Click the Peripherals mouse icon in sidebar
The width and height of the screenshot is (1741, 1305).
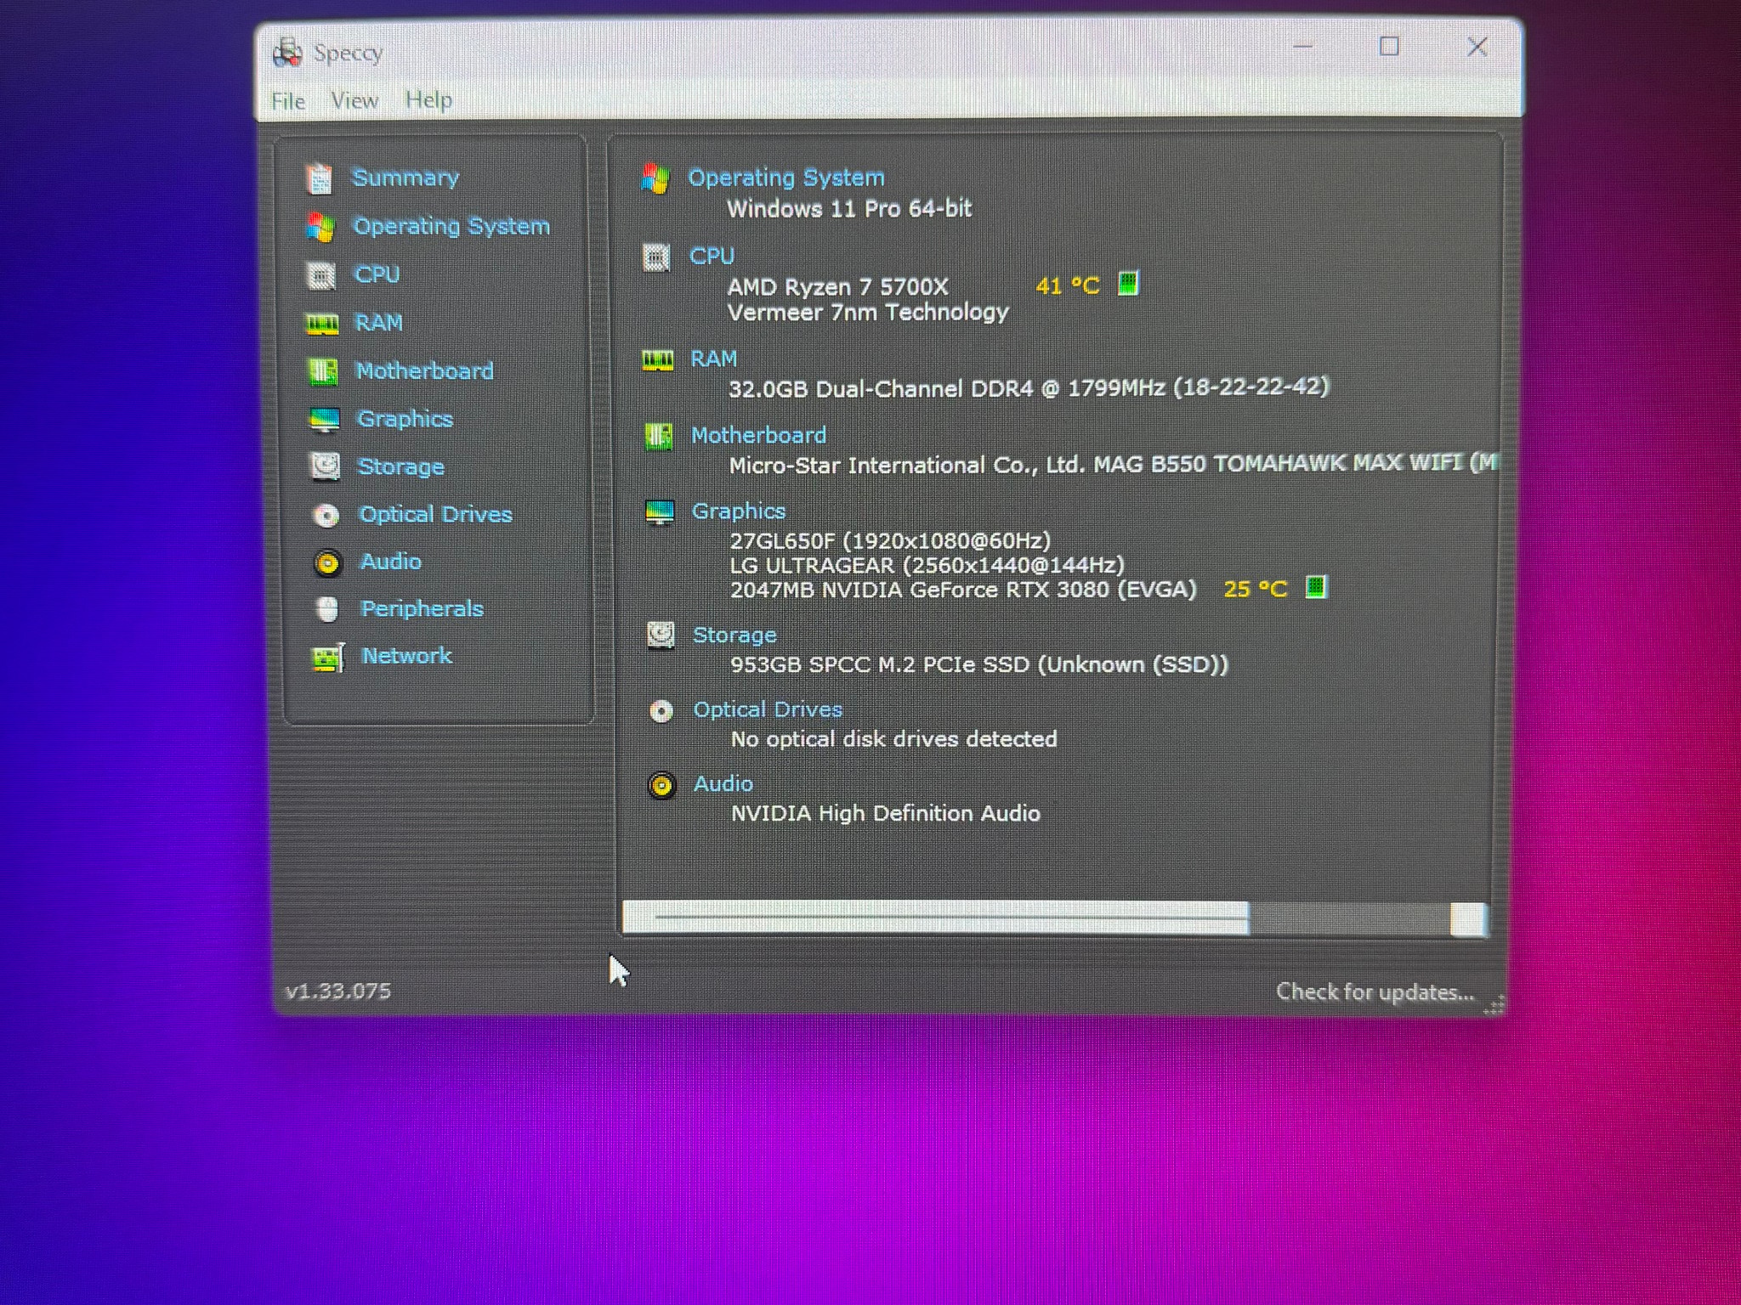(327, 609)
